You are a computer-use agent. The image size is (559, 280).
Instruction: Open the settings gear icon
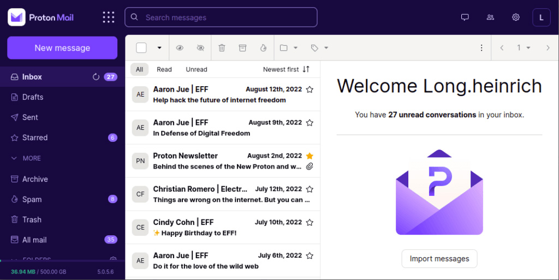[x=515, y=17]
